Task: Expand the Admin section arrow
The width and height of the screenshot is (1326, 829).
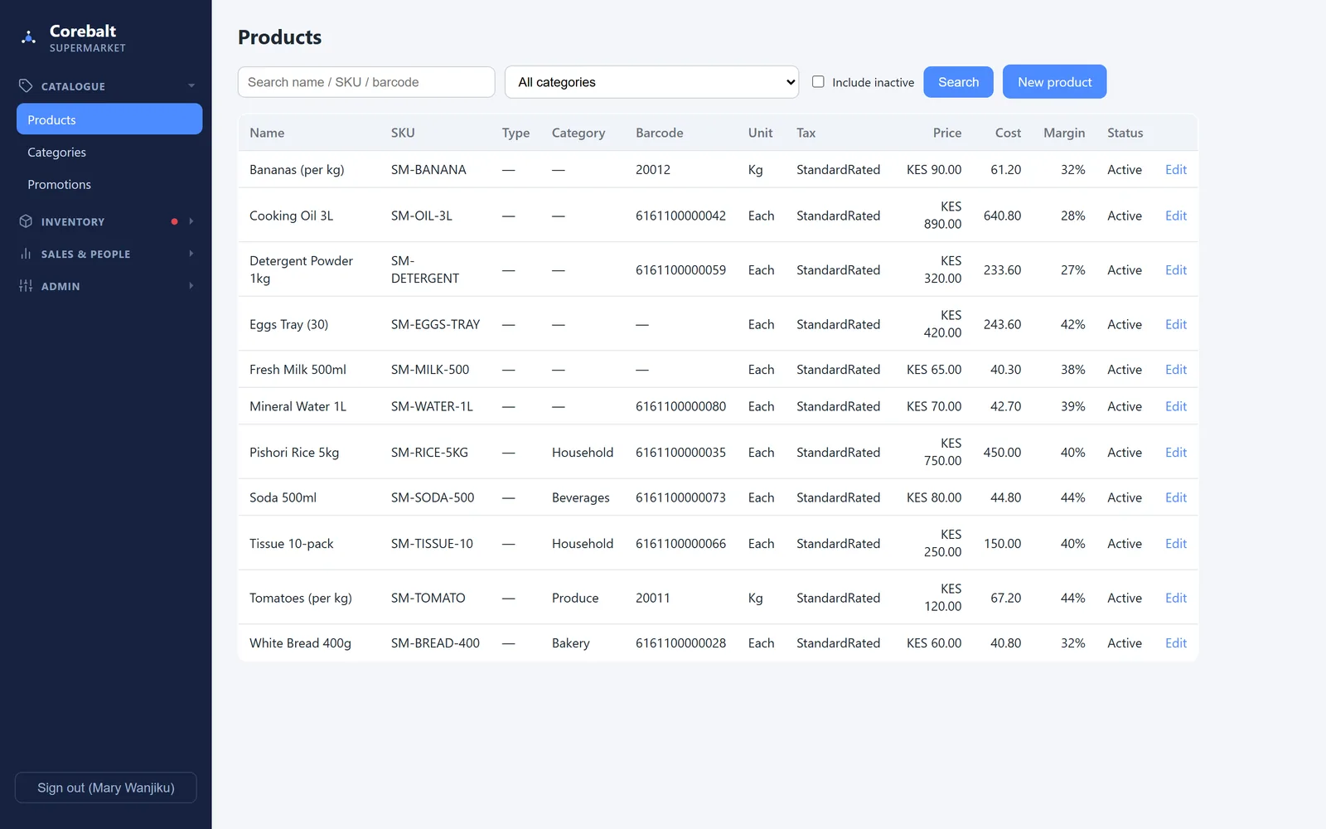Action: click(x=191, y=286)
